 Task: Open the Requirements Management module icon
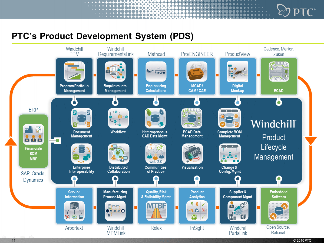click(x=115, y=71)
